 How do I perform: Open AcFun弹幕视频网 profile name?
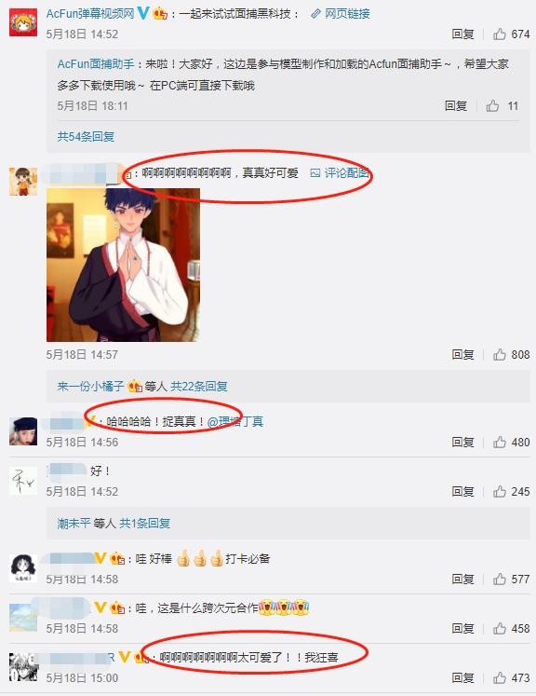(x=90, y=14)
